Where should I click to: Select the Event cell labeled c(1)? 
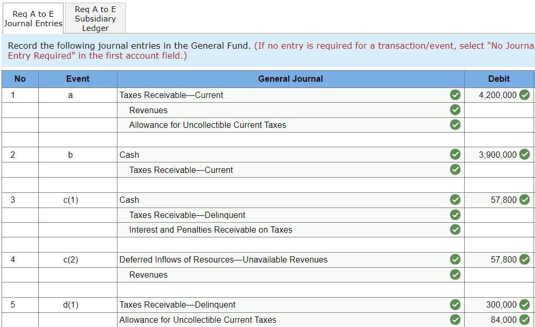tap(78, 200)
